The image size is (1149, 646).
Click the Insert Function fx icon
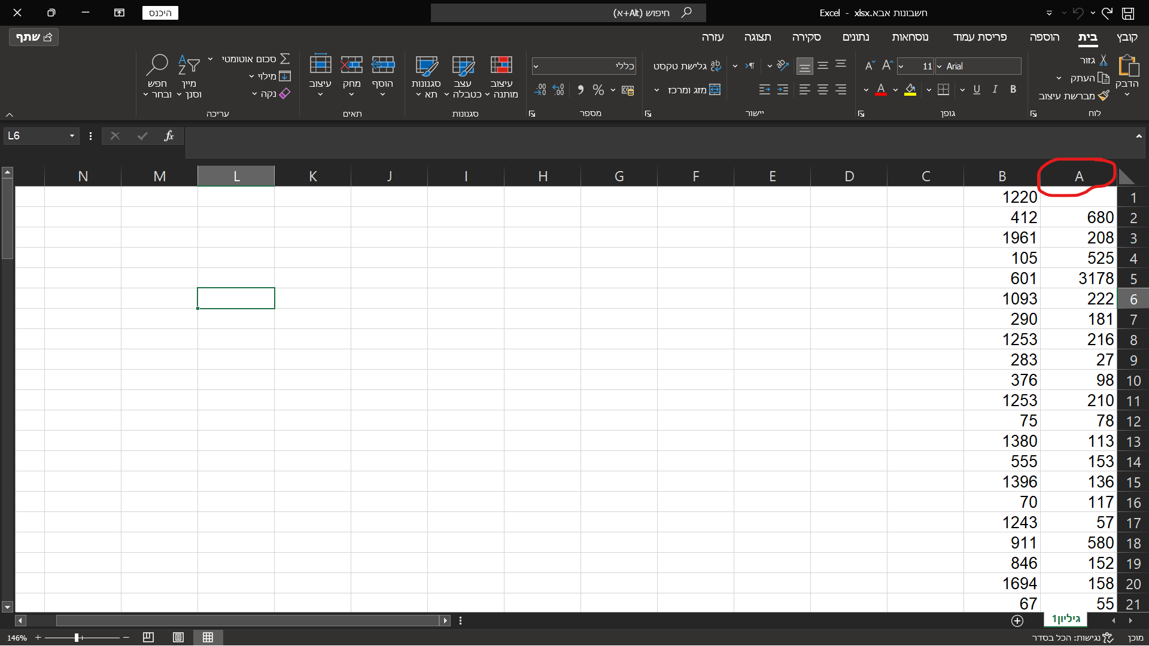point(169,136)
